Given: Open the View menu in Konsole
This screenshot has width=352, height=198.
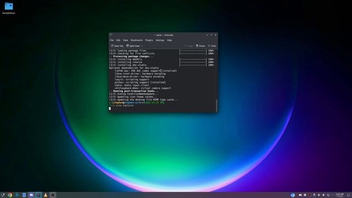Looking at the screenshot, I should 125,40.
